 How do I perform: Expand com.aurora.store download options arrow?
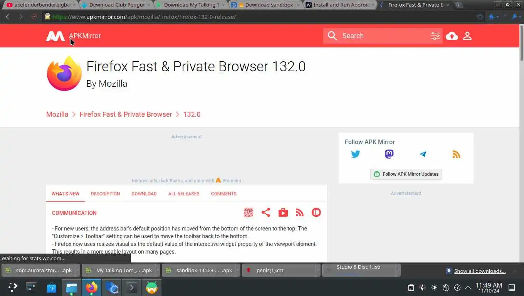(77, 270)
